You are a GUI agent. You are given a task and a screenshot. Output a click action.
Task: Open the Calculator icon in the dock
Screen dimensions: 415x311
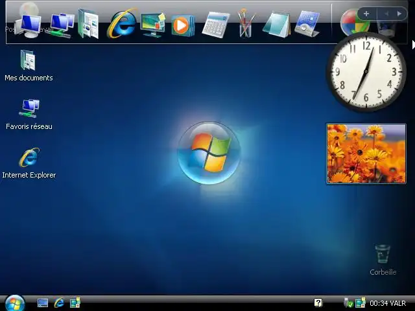tap(216, 25)
